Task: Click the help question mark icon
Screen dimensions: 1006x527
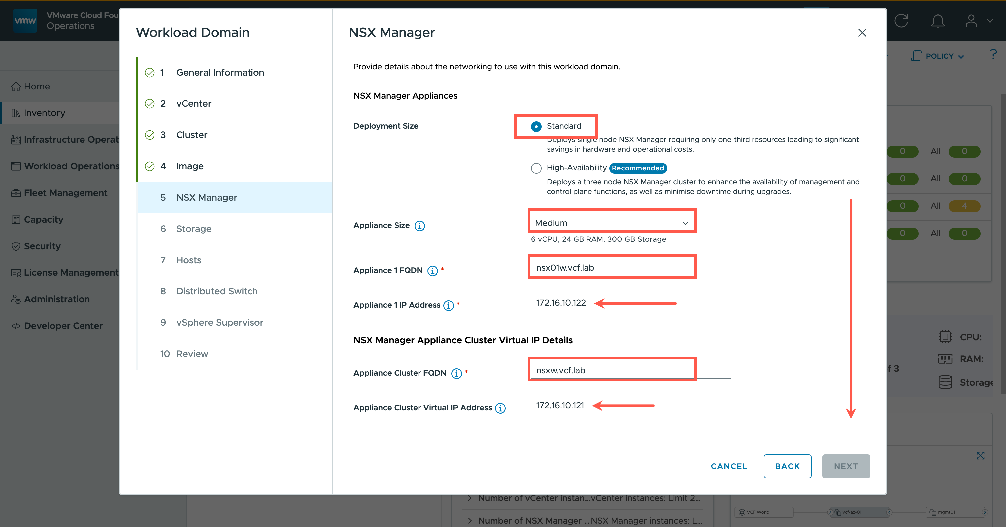Action: pos(993,54)
